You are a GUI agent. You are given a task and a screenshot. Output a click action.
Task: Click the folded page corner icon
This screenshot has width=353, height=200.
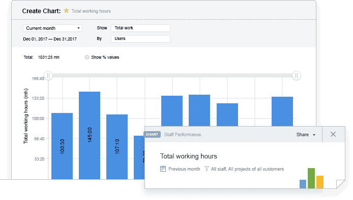click(x=341, y=184)
